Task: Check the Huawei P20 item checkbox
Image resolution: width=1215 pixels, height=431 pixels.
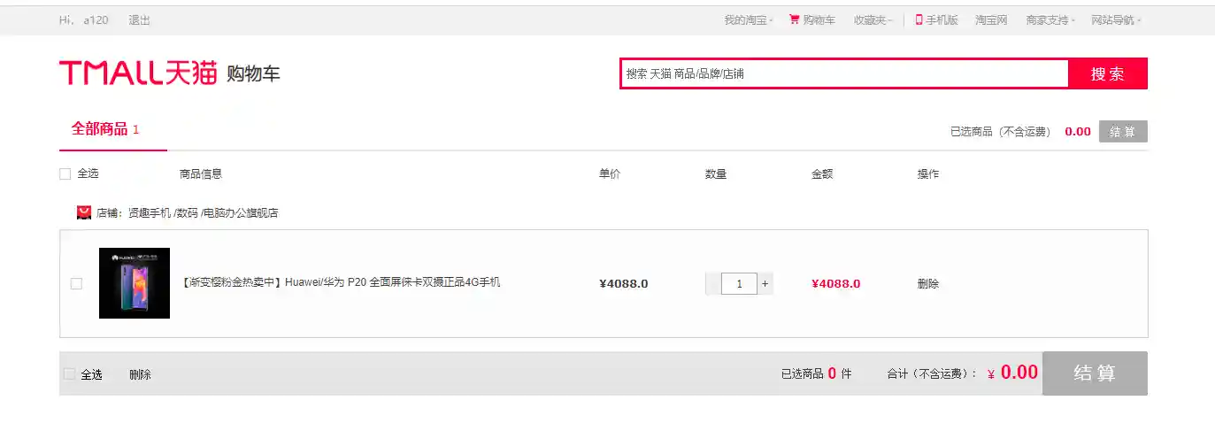Action: [76, 284]
